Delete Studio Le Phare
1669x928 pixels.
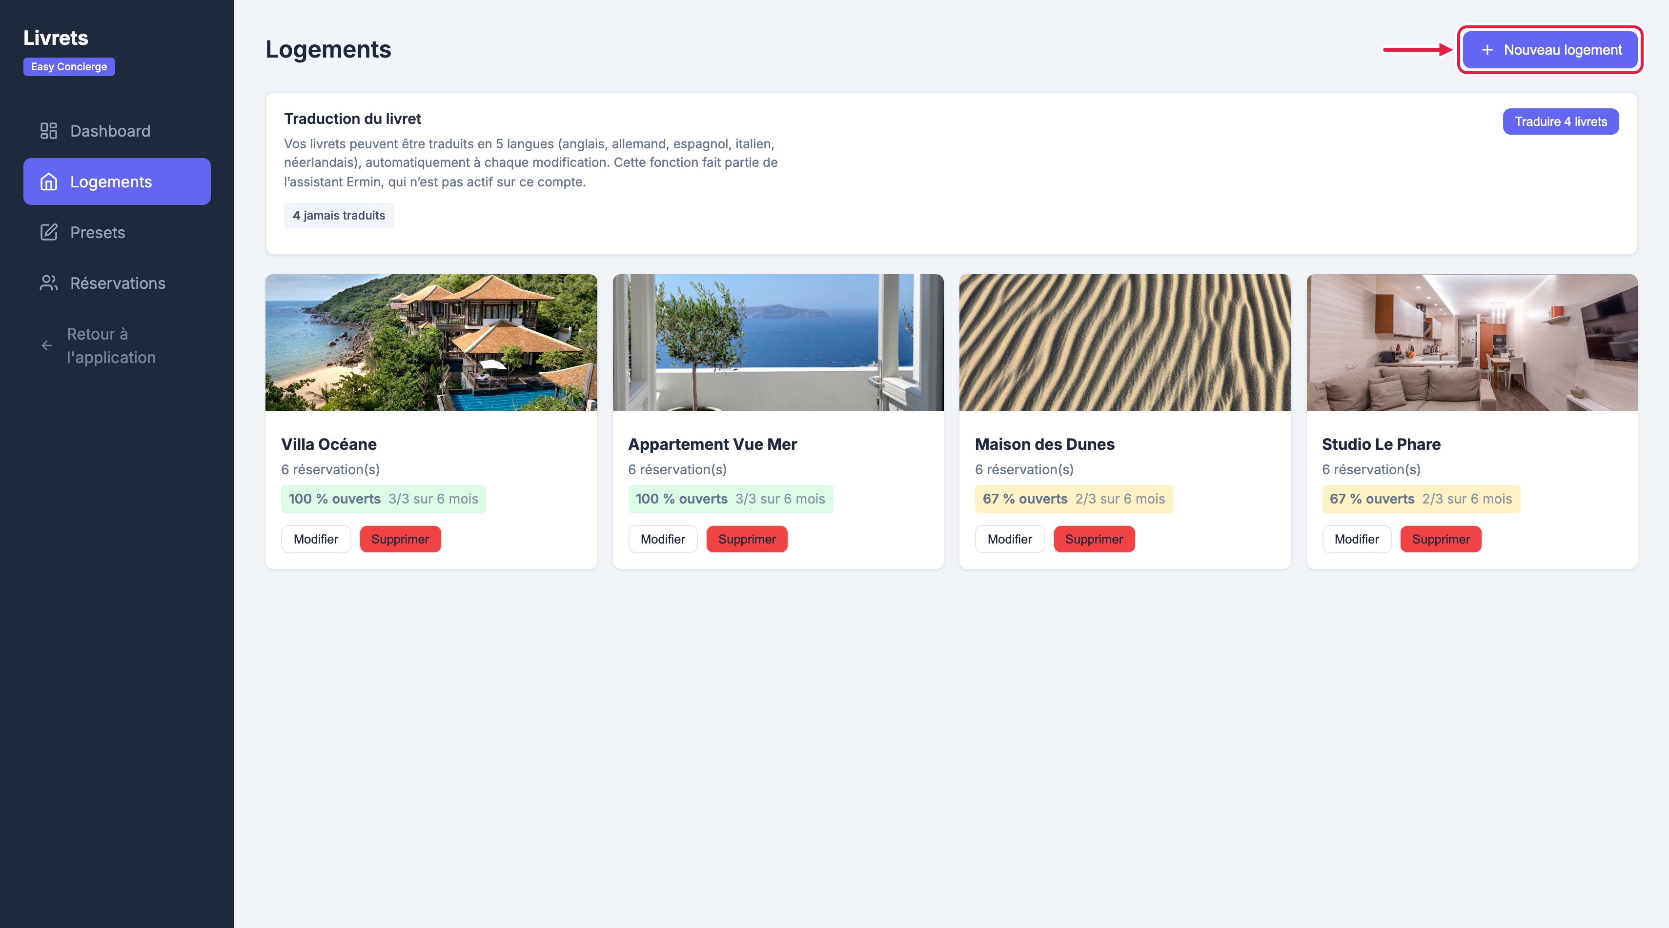tap(1440, 540)
